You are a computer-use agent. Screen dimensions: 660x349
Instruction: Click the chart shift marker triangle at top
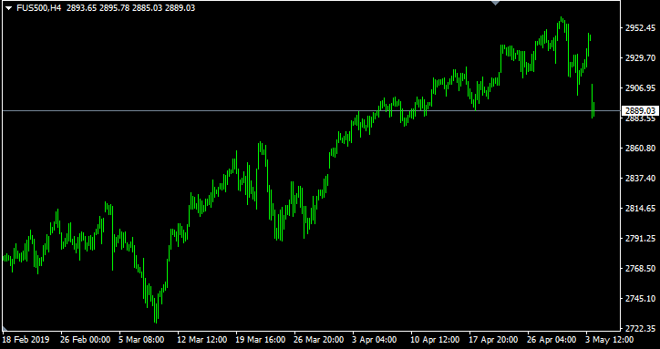(496, 3)
